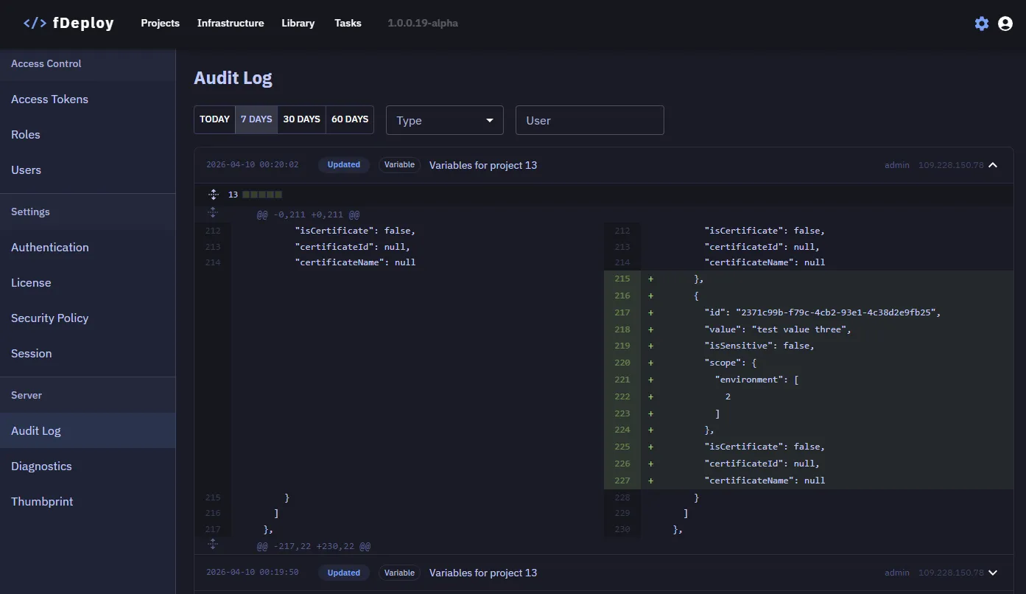
Task: Open the Access Tokens page
Action: pyautogui.click(x=49, y=99)
